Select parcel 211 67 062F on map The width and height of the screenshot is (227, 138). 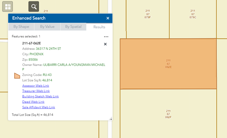tap(168, 114)
